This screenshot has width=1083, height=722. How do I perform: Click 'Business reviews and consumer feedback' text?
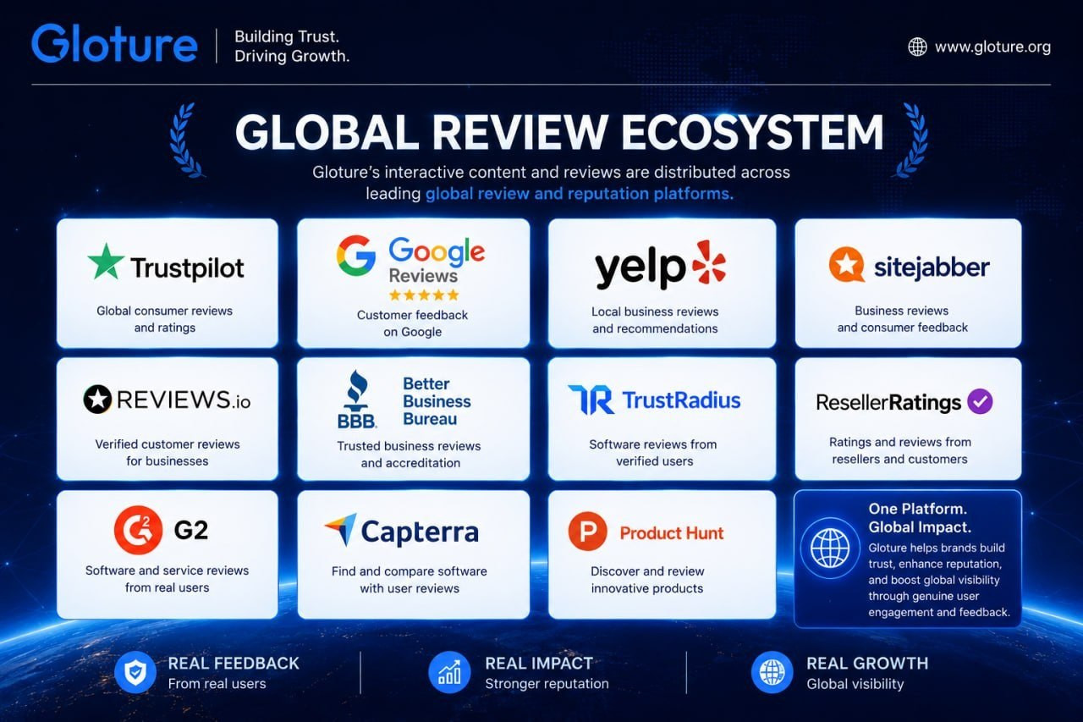pyautogui.click(x=902, y=319)
